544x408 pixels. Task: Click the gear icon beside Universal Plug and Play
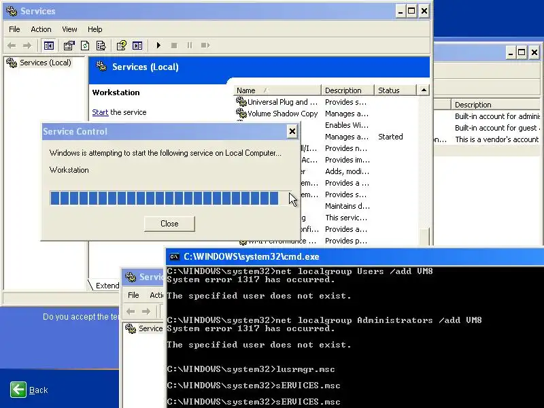pos(241,101)
